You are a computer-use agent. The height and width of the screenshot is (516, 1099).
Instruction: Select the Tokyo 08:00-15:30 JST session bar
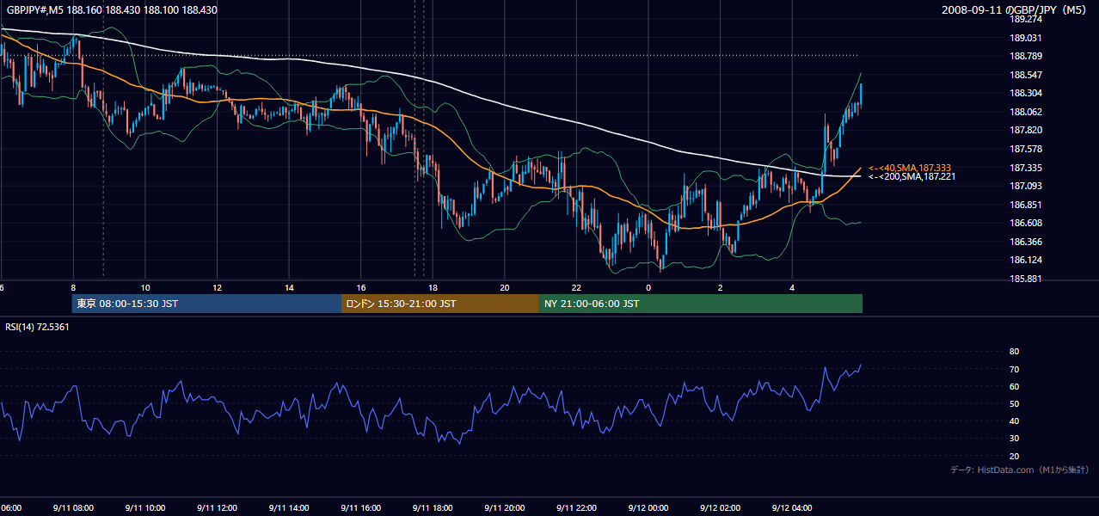206,304
